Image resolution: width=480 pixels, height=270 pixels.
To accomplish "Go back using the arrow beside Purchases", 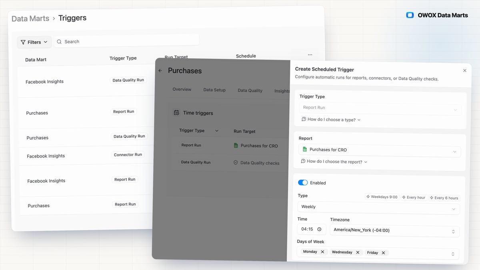I will click(160, 70).
